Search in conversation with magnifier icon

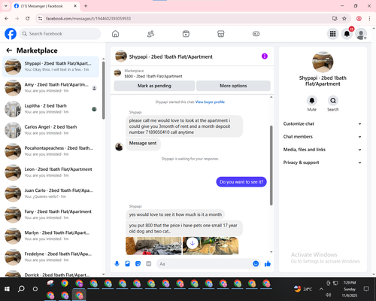(x=333, y=101)
